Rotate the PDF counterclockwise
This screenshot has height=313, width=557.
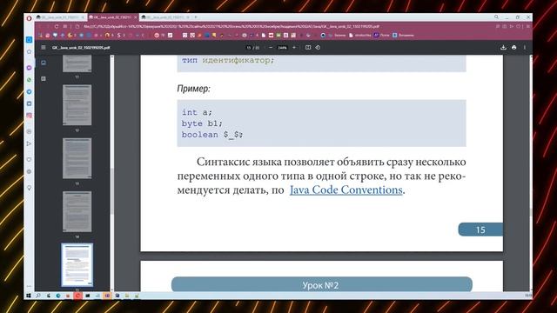pyautogui.click(x=318, y=47)
